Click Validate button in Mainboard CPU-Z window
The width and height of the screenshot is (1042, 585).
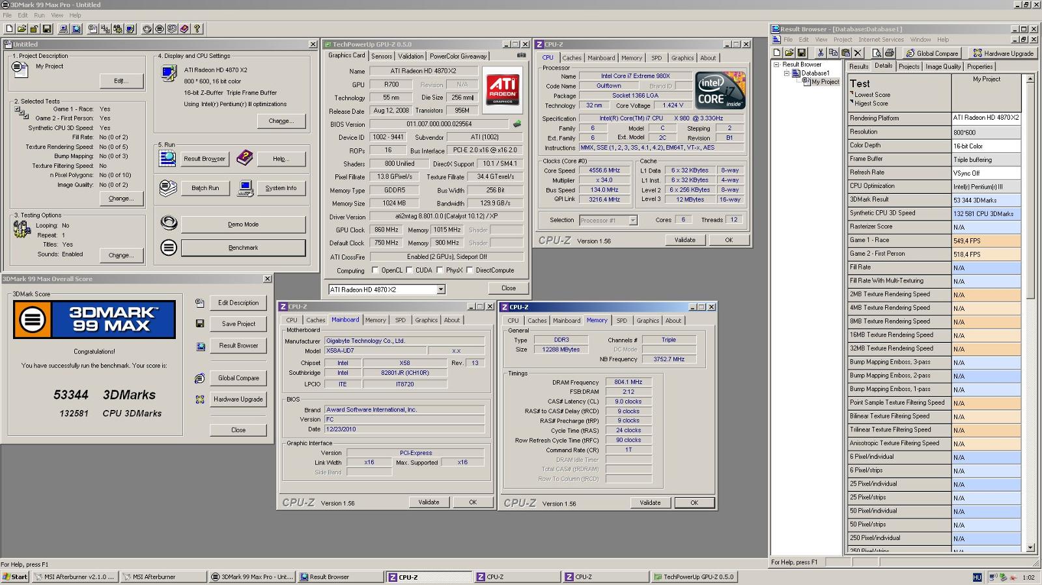429,502
